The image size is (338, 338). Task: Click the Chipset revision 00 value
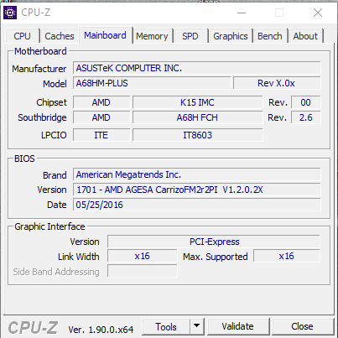click(x=306, y=102)
